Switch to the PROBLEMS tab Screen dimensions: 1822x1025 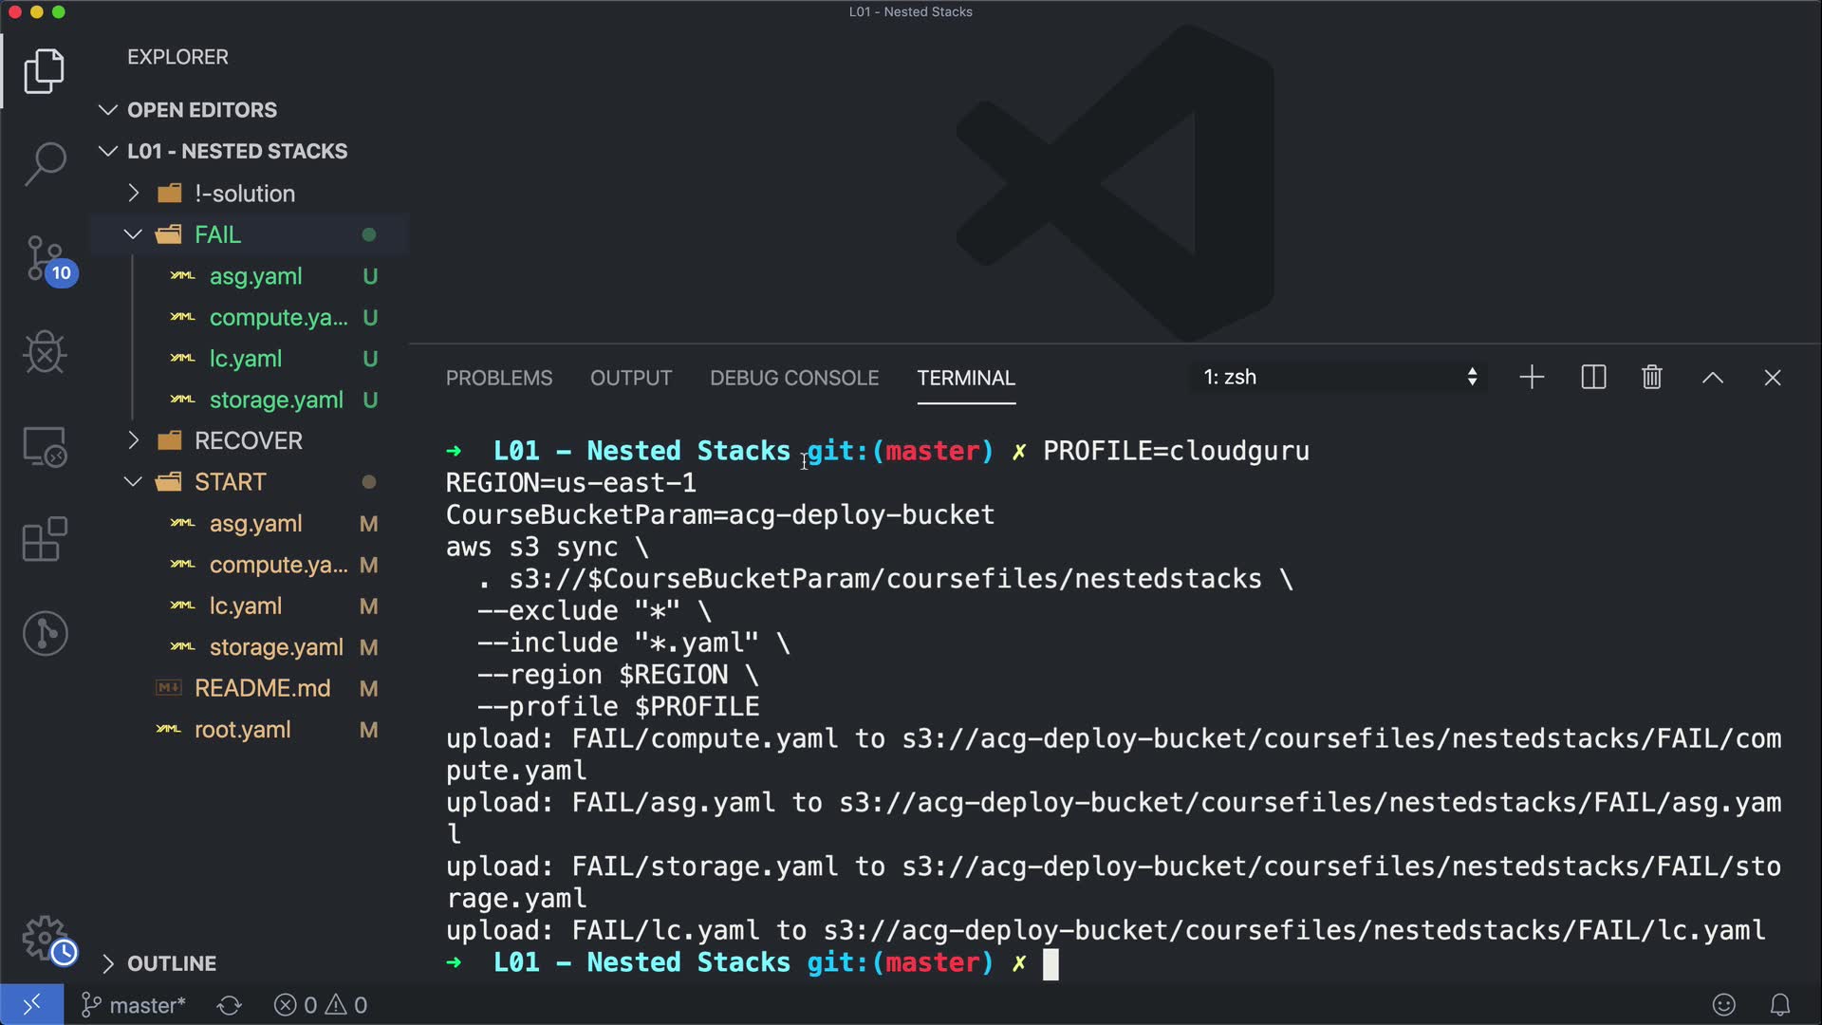point(498,378)
